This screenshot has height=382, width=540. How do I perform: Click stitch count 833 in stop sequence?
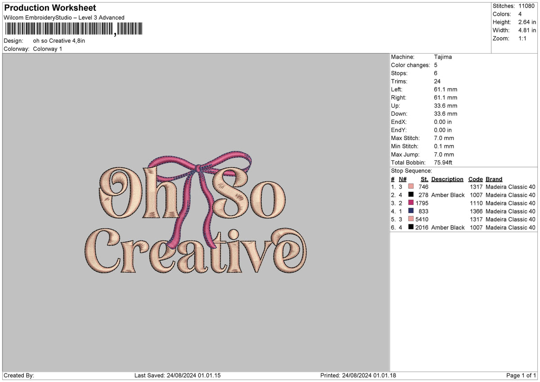click(423, 211)
